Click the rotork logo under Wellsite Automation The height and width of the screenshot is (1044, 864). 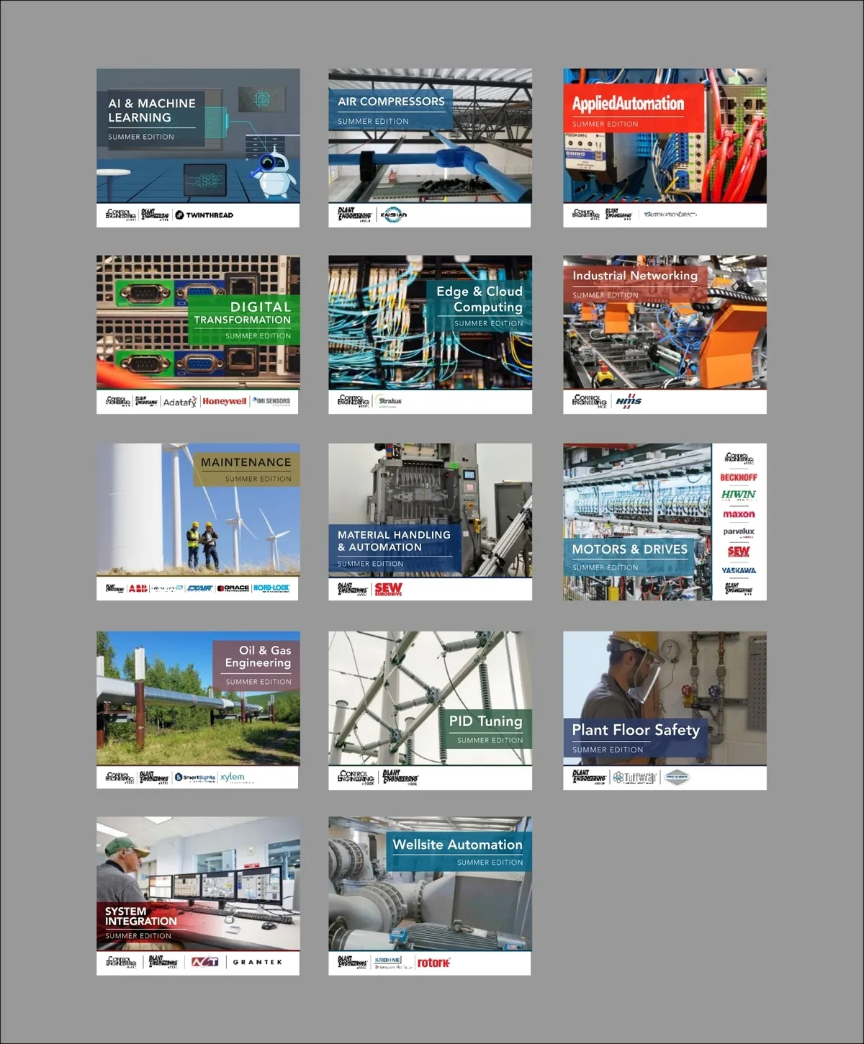(433, 963)
